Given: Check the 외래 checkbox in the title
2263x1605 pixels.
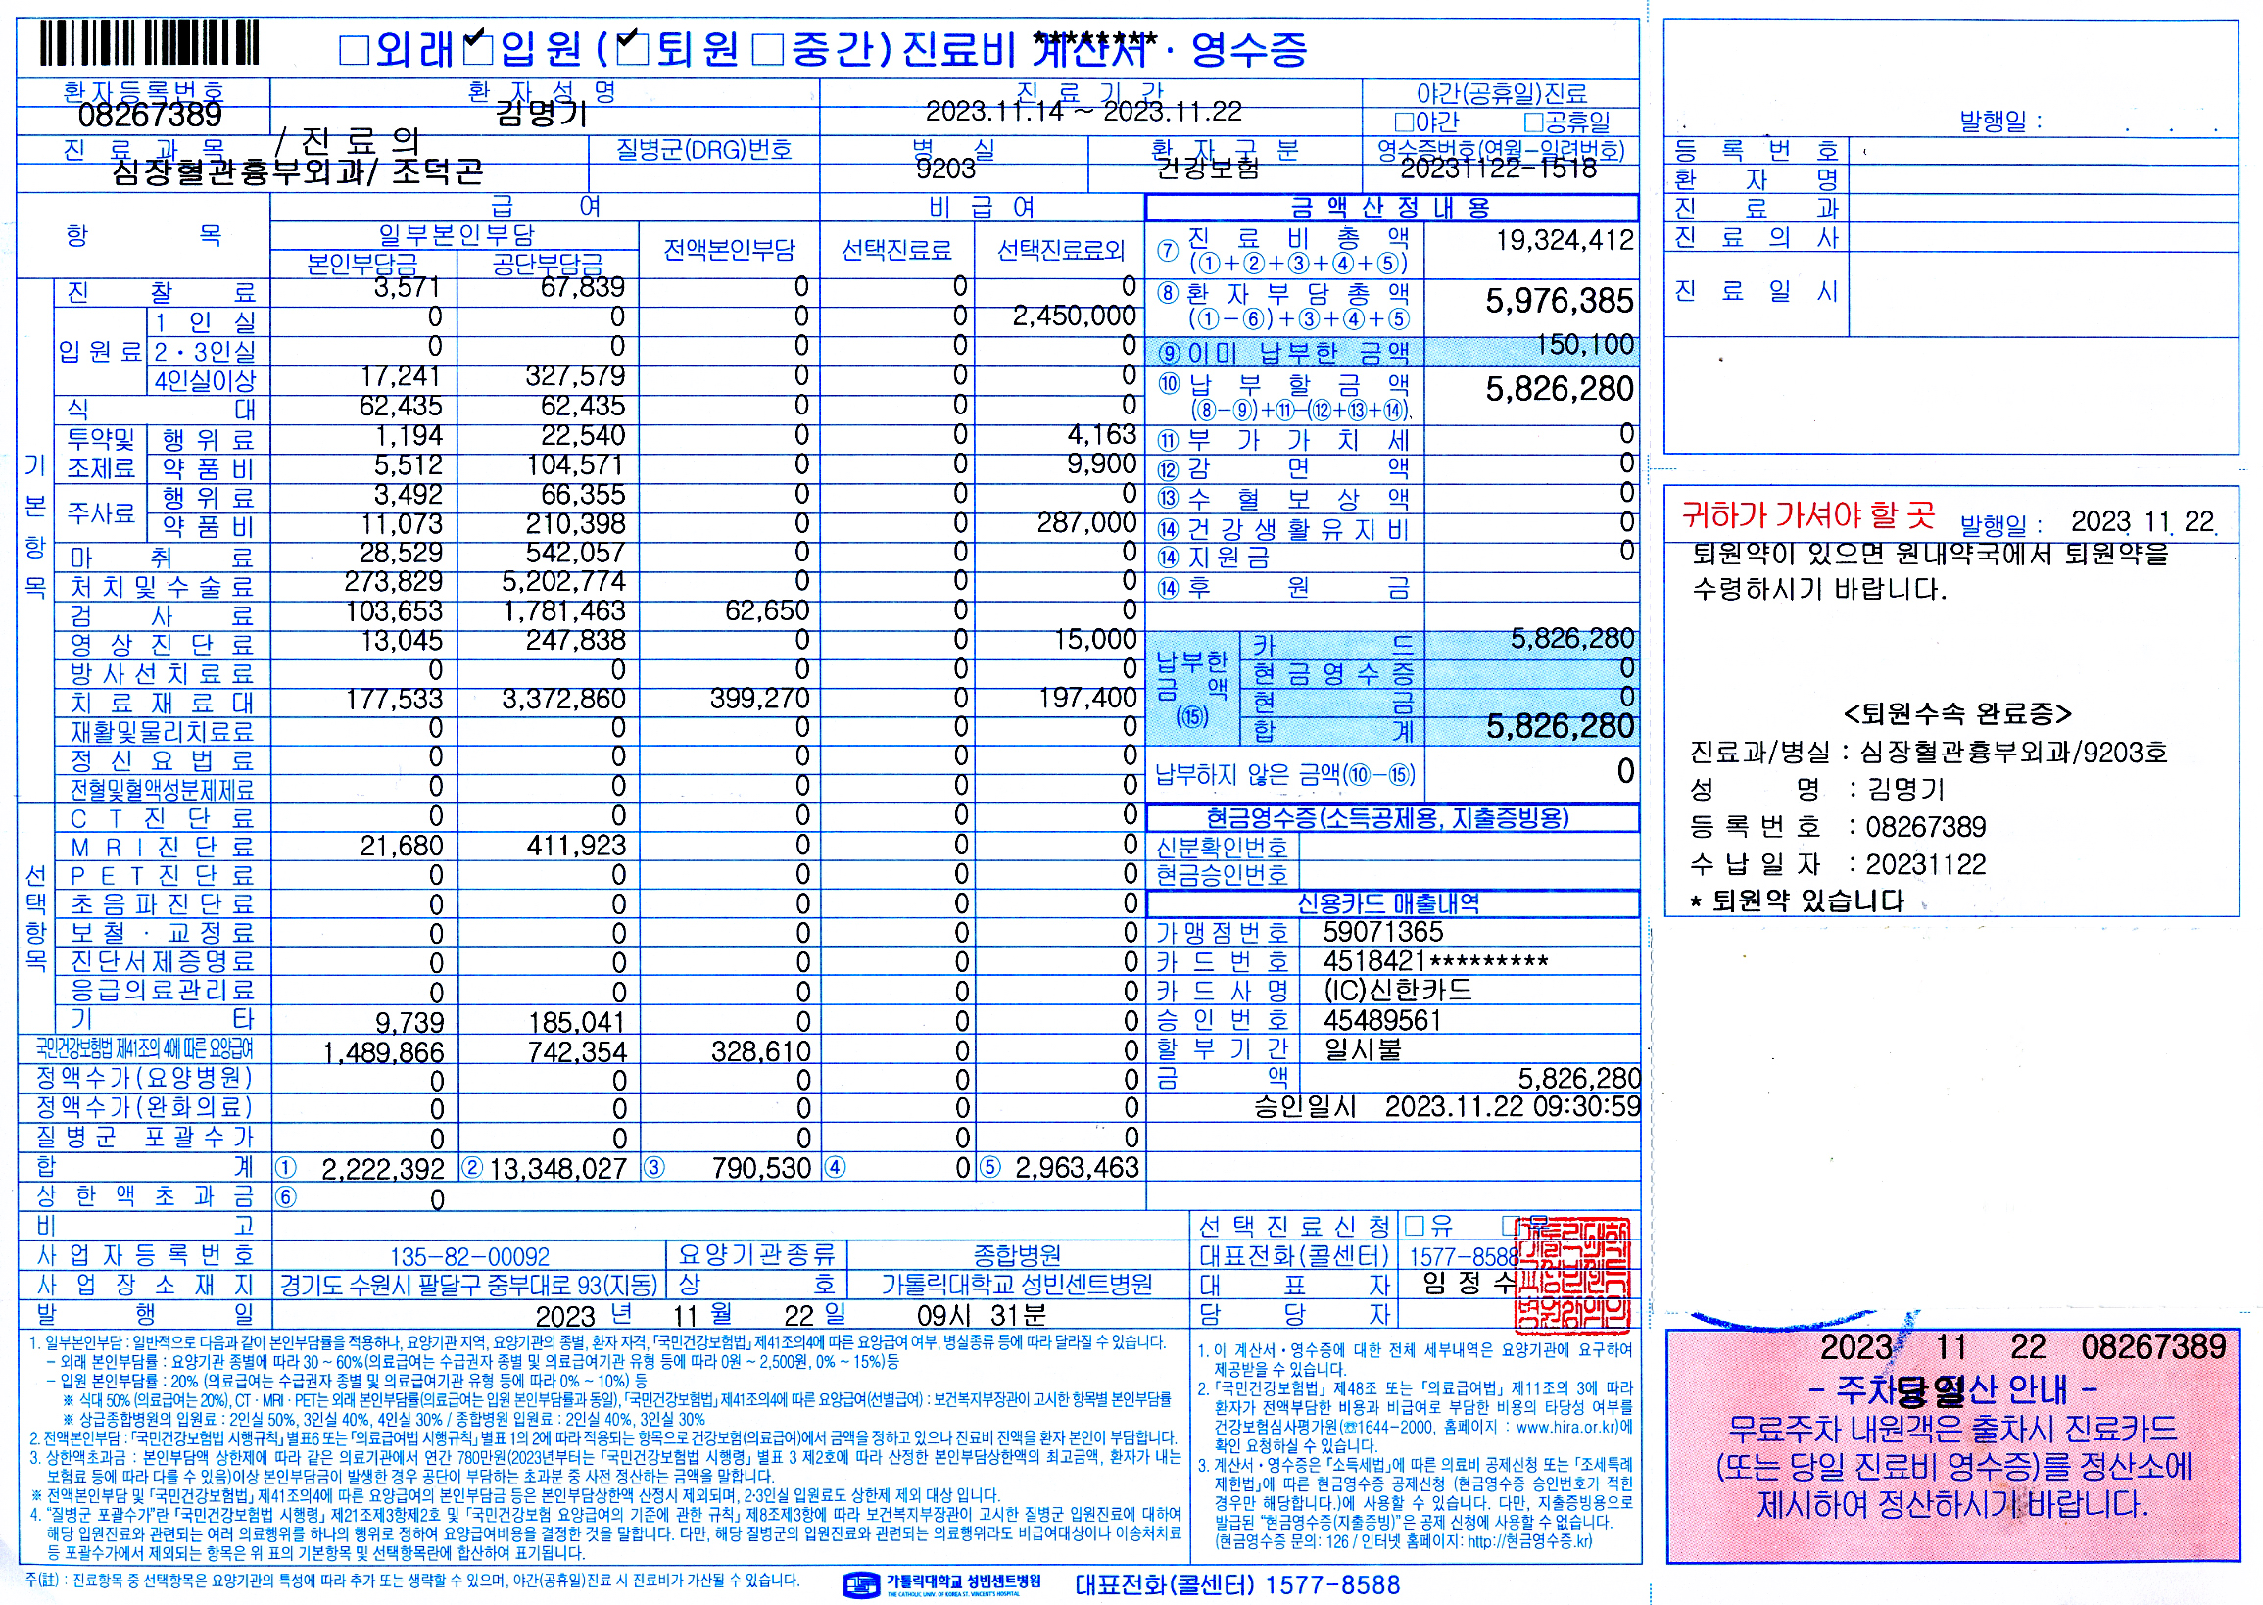Looking at the screenshot, I should click(x=354, y=49).
